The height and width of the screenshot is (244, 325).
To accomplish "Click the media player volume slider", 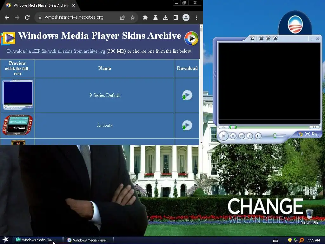I will point(275,136).
